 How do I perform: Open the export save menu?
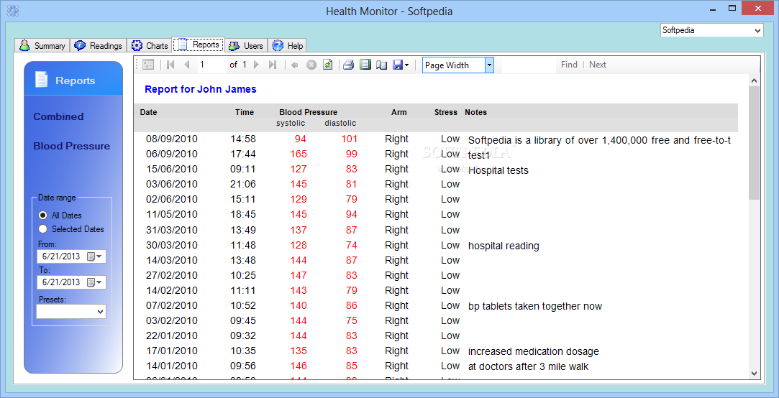pyautogui.click(x=401, y=65)
